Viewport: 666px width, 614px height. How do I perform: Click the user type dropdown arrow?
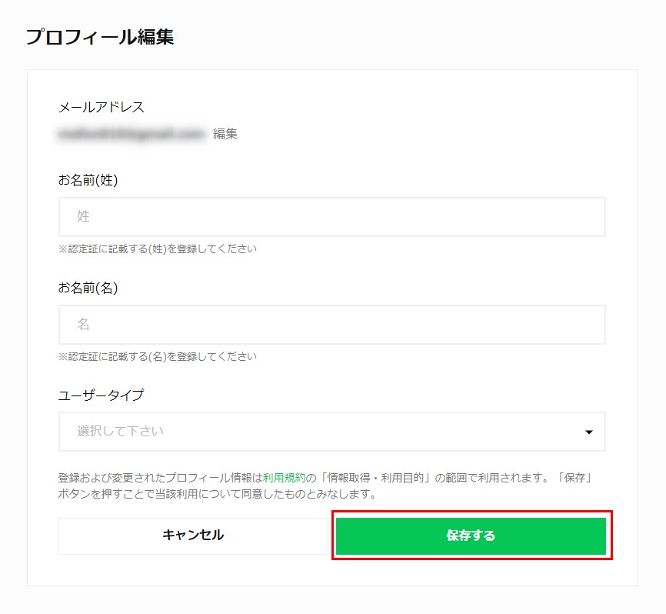pos(589,432)
